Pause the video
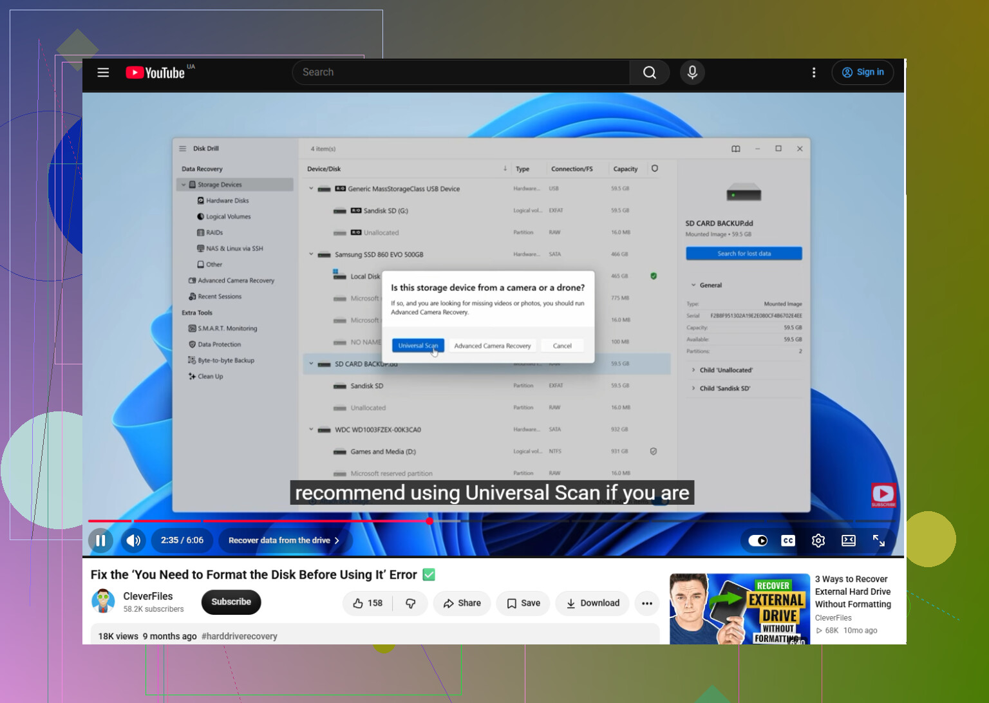Viewport: 989px width, 703px height. (x=100, y=541)
